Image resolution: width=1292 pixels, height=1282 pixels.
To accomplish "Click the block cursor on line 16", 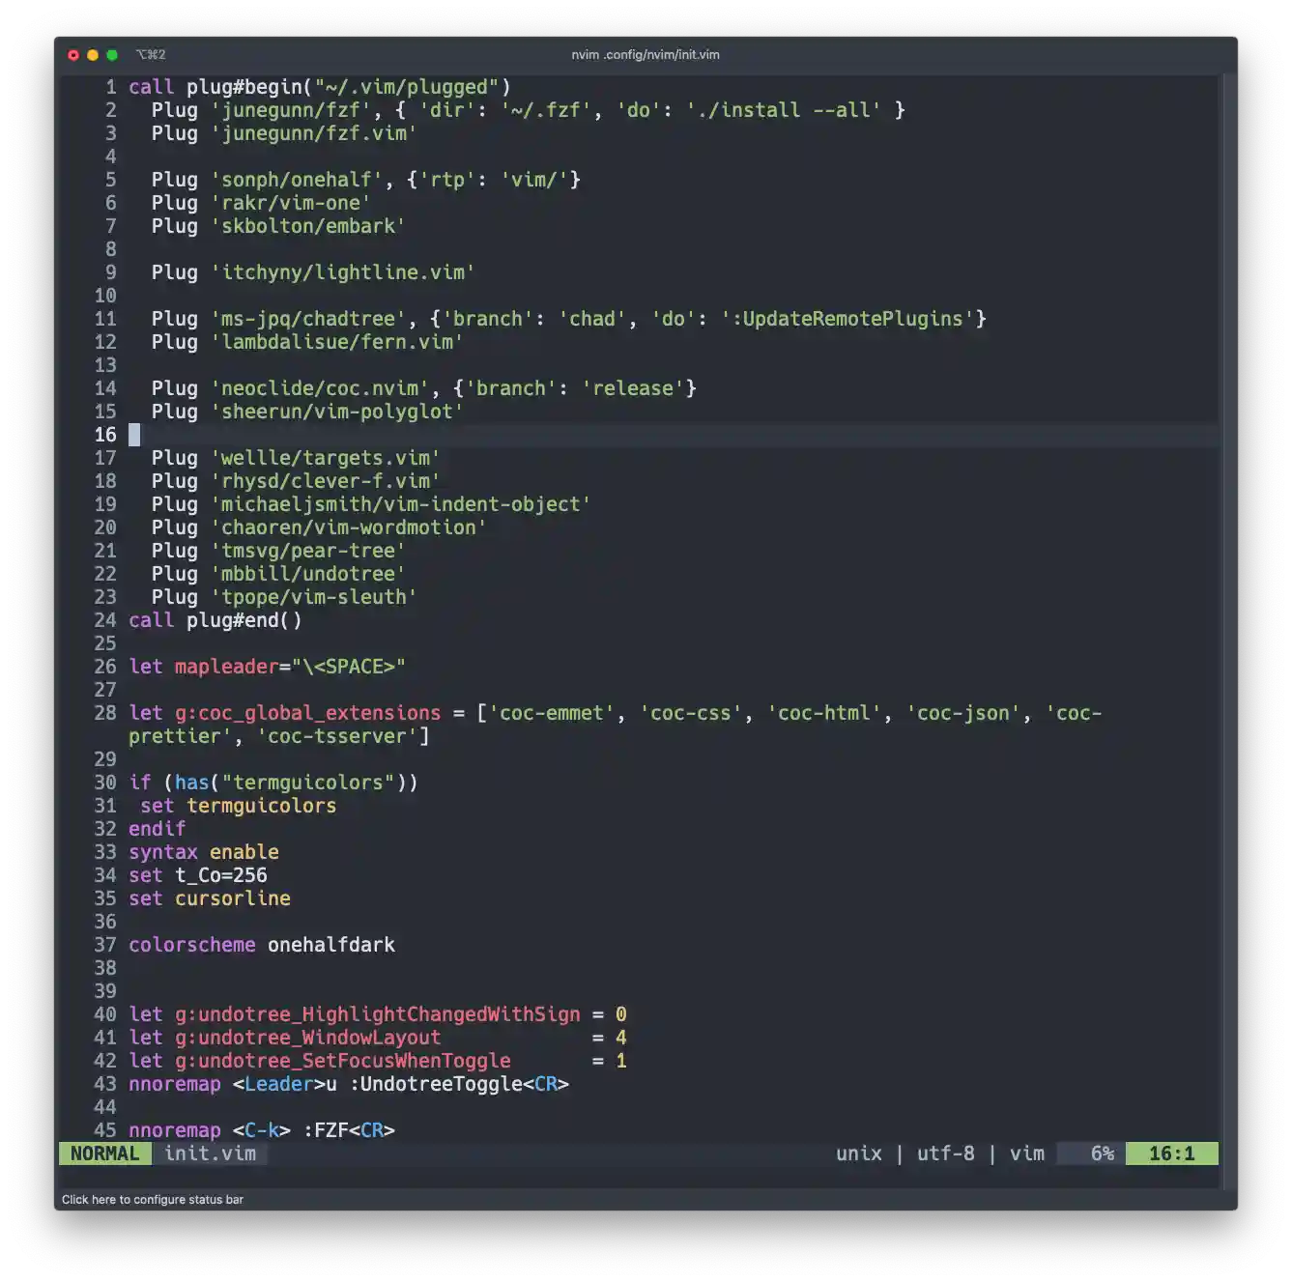I will click(x=134, y=435).
